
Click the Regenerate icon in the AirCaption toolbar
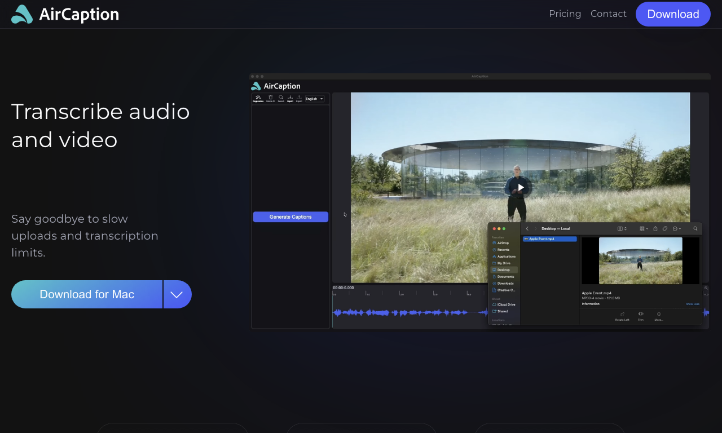click(x=258, y=99)
